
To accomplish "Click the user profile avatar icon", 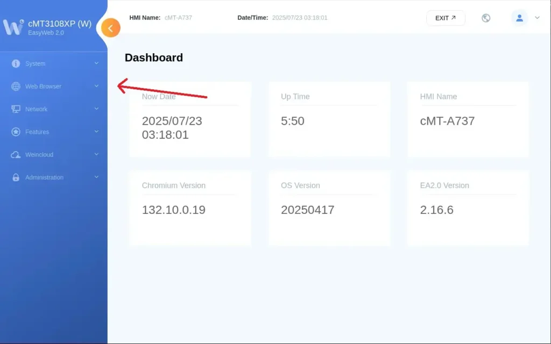I will 519,18.
